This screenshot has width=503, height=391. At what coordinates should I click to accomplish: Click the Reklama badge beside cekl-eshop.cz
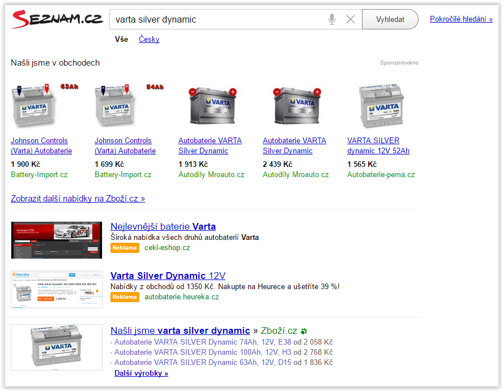[x=125, y=248]
